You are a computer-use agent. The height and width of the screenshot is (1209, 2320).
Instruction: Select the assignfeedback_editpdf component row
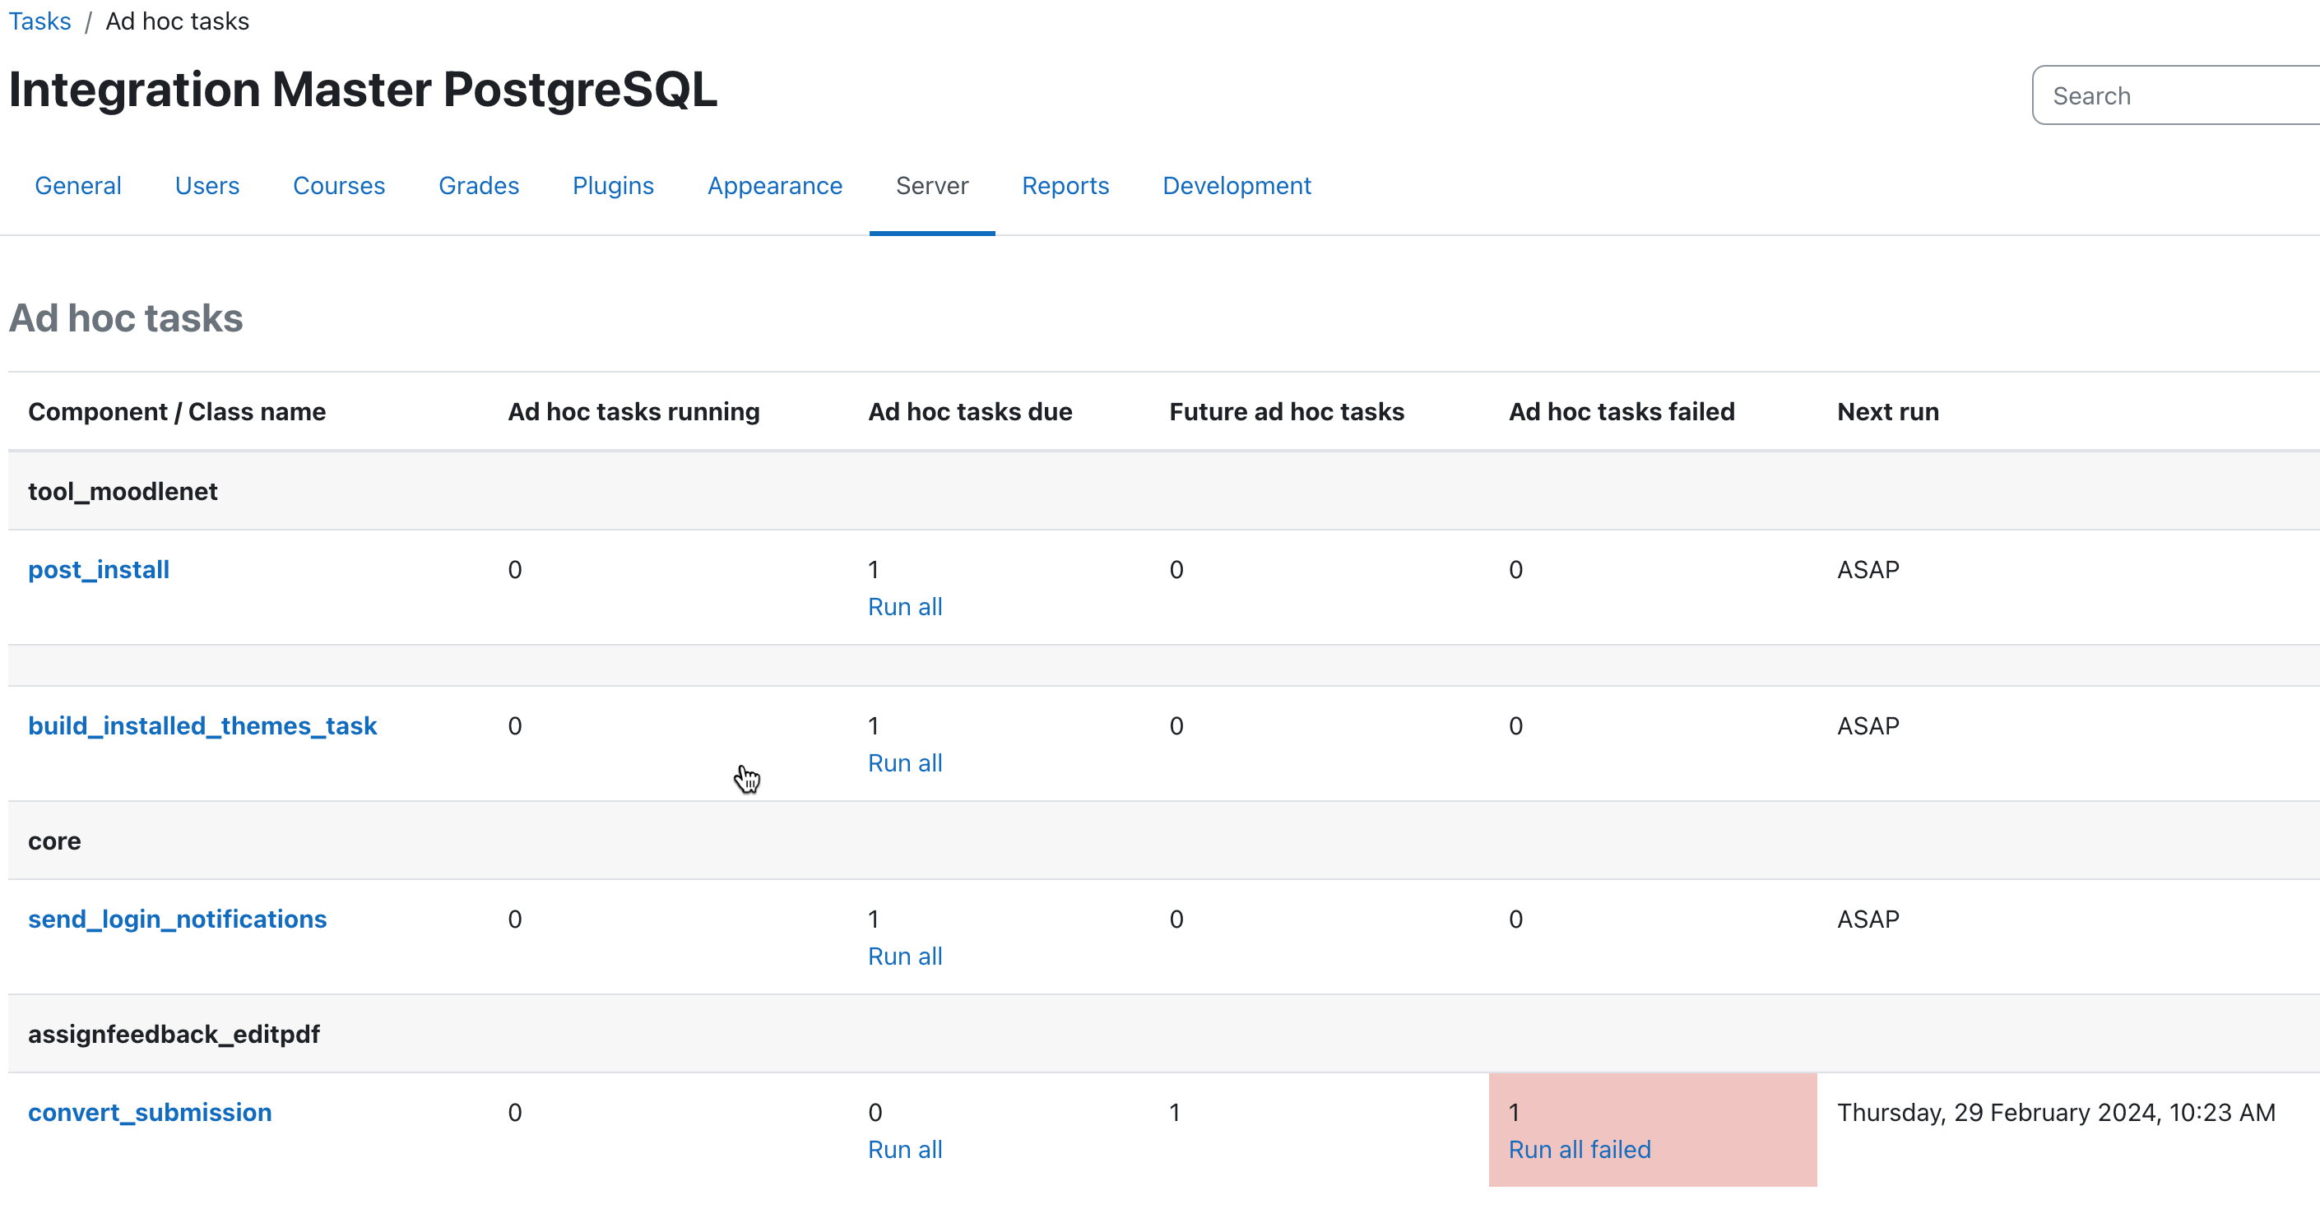tap(1163, 1034)
